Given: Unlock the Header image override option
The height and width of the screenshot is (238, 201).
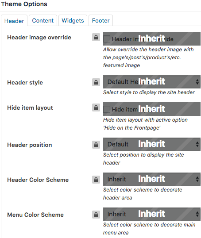Looking at the screenshot, I should [x=96, y=37].
